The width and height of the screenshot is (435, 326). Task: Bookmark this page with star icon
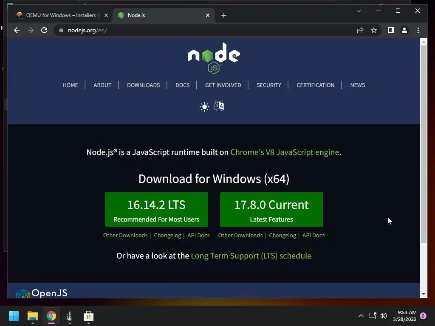[374, 30]
